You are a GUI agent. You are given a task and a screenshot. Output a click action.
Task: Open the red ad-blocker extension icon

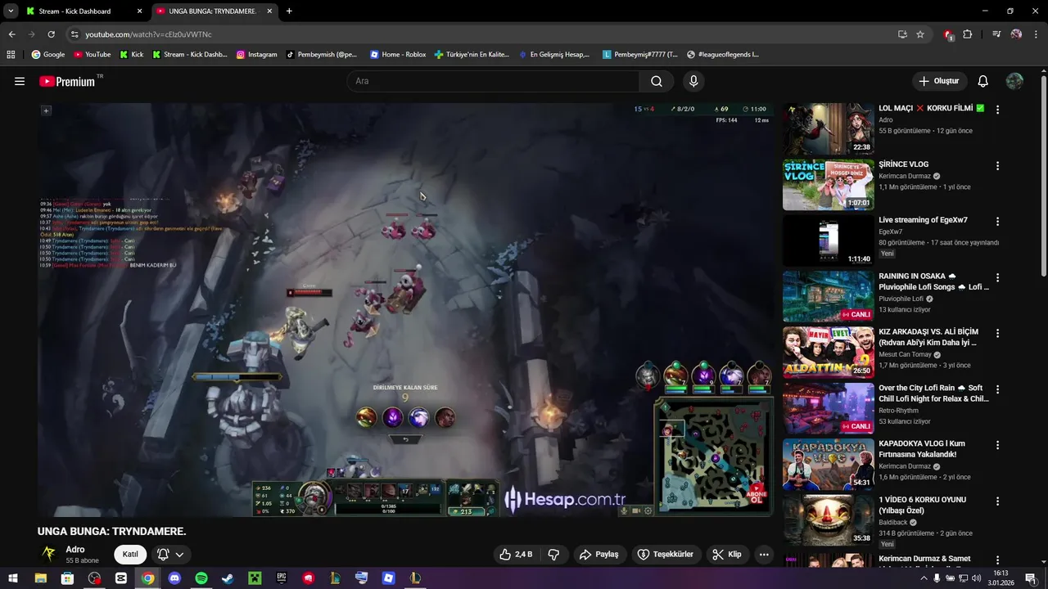coord(948,34)
